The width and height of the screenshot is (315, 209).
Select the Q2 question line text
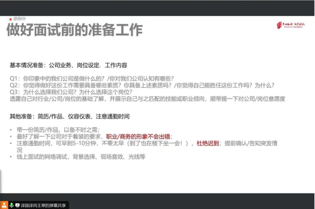(x=142, y=85)
